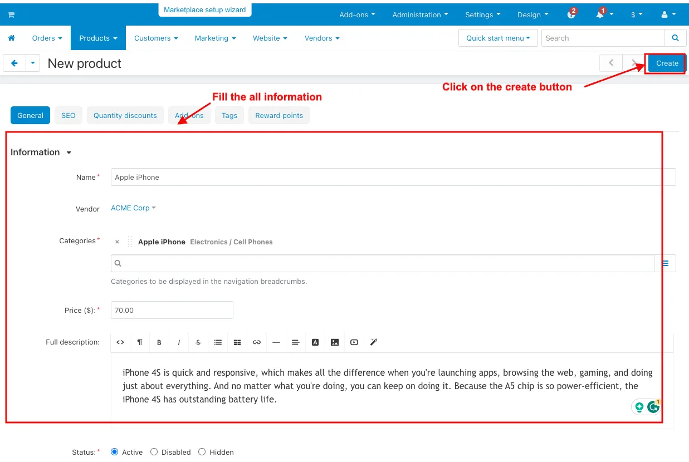Apply strikethrough formatting in editor
This screenshot has height=462, width=689.
198,342
